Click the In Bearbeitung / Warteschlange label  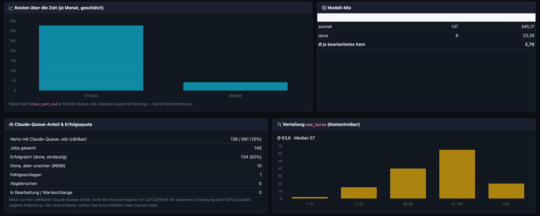click(41, 193)
